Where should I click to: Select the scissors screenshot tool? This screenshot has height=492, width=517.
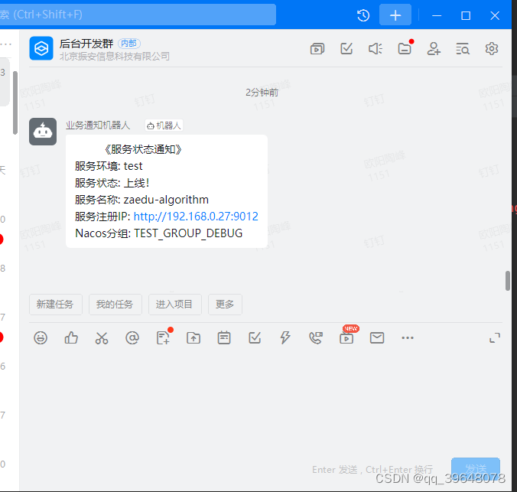pos(102,338)
